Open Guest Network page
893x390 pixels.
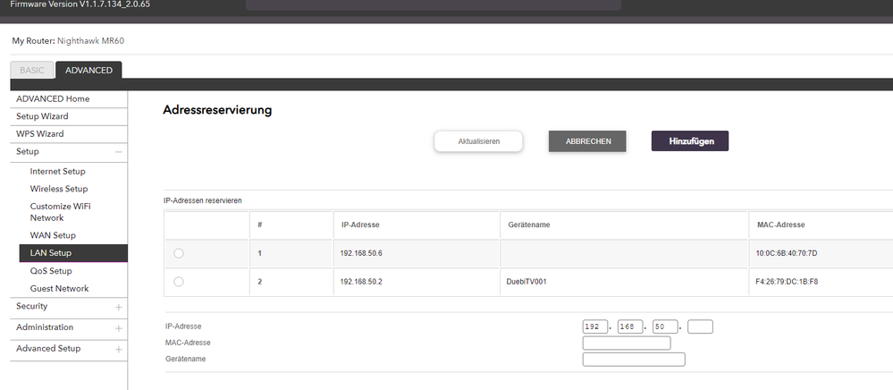[59, 289]
